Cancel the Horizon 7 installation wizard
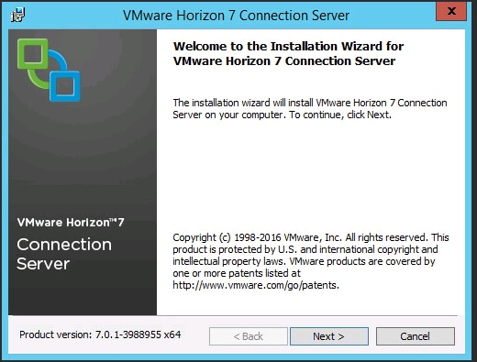Image resolution: width=477 pixels, height=362 pixels. point(416,336)
